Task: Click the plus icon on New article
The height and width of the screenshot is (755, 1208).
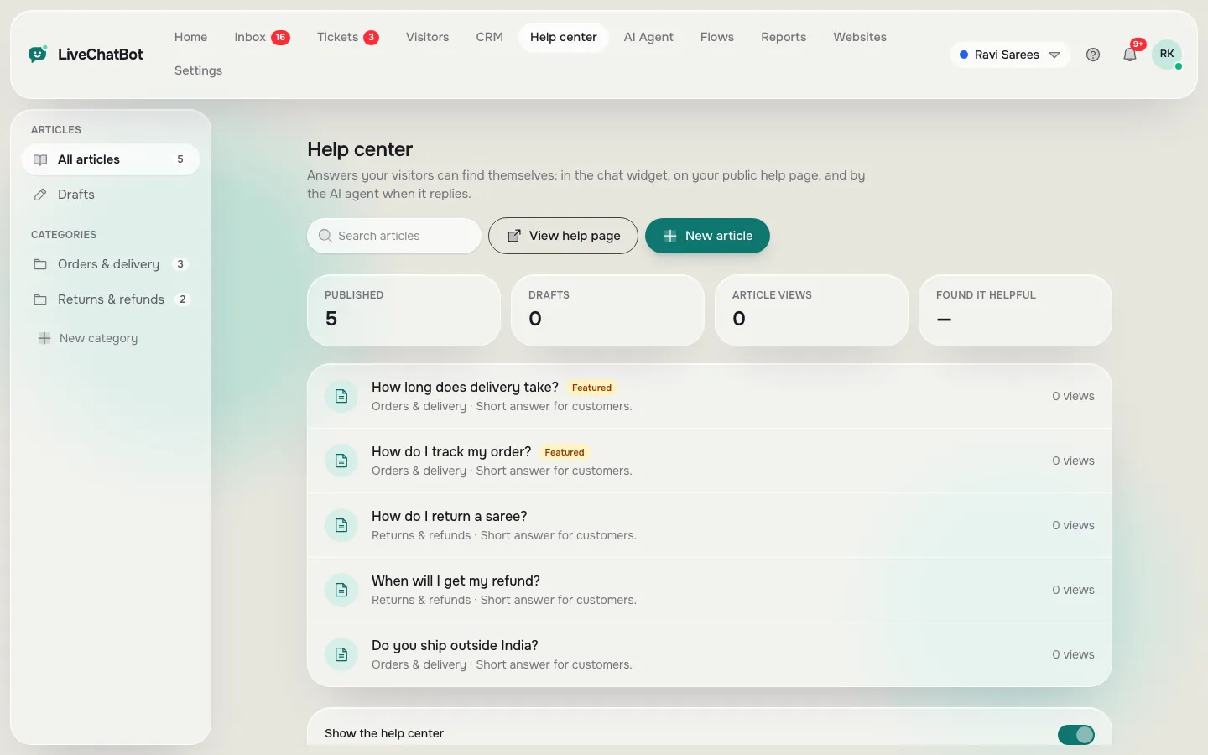Action: point(670,236)
